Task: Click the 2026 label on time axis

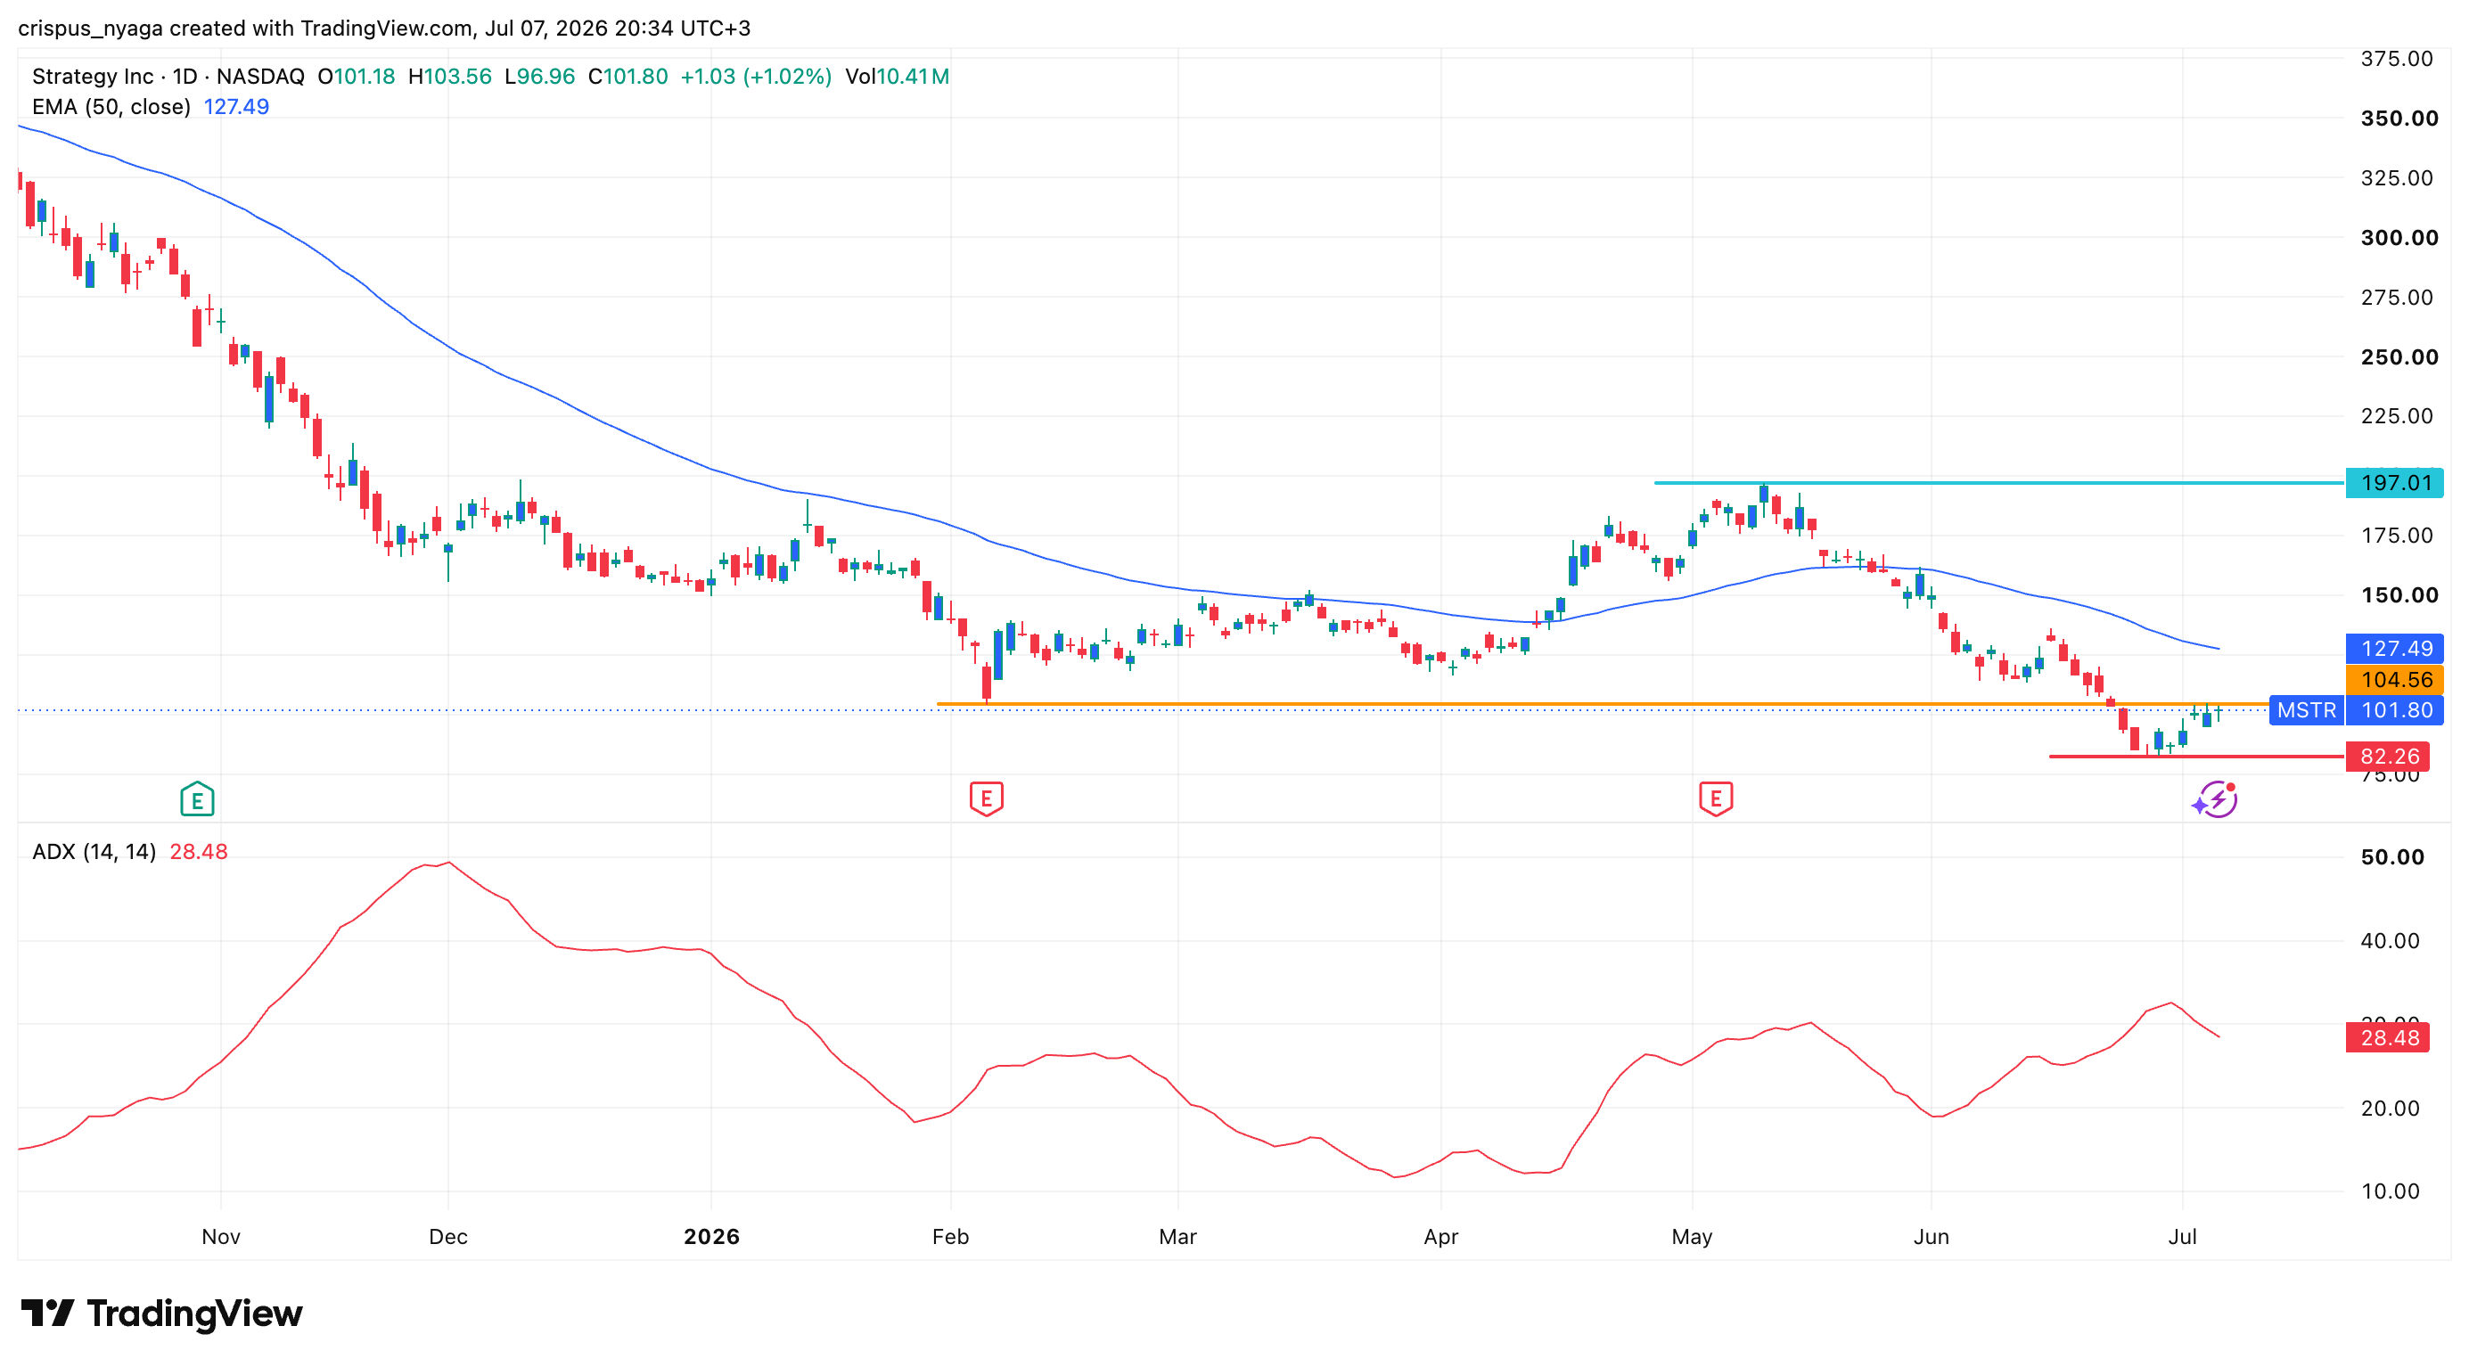Action: (711, 1237)
